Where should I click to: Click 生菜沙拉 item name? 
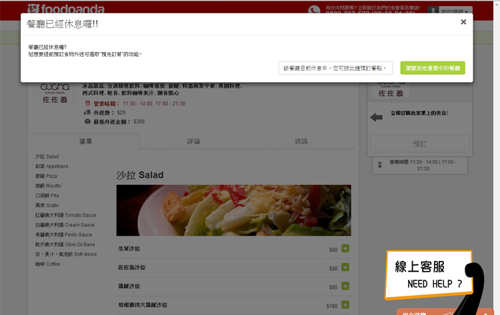(x=129, y=249)
